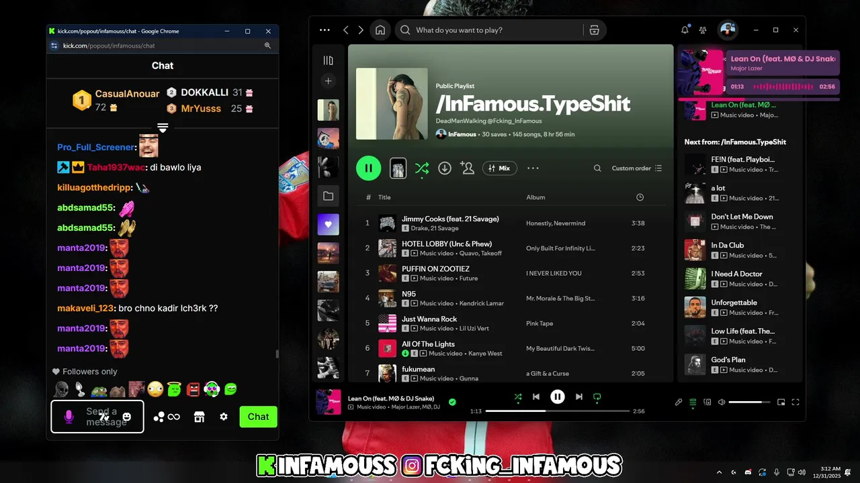The image size is (860, 483).
Task: Click the Kick chat zoom icon in address bar
Action: [267, 46]
